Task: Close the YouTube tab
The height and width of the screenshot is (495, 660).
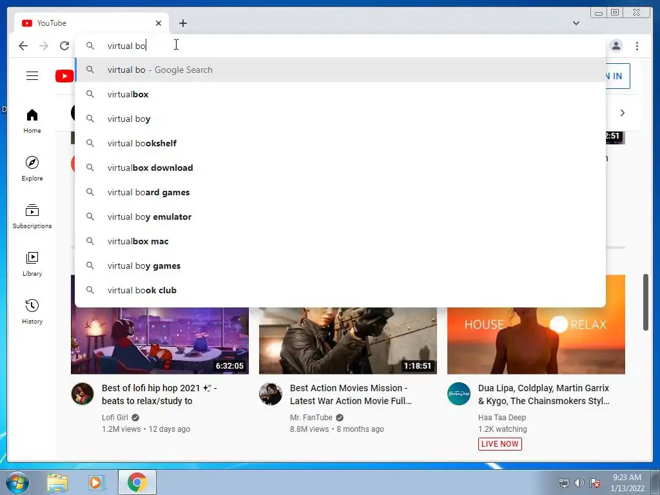Action: pos(159,23)
